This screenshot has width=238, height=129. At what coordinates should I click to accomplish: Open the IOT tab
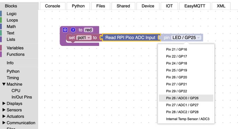click(169, 6)
